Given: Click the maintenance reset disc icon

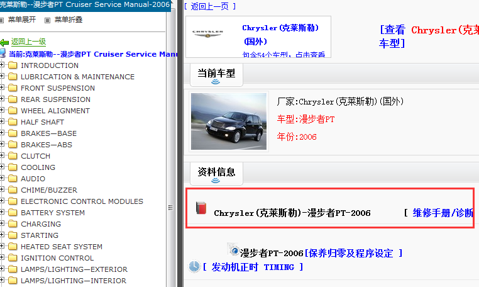Looking at the screenshot, I should 235,252.
